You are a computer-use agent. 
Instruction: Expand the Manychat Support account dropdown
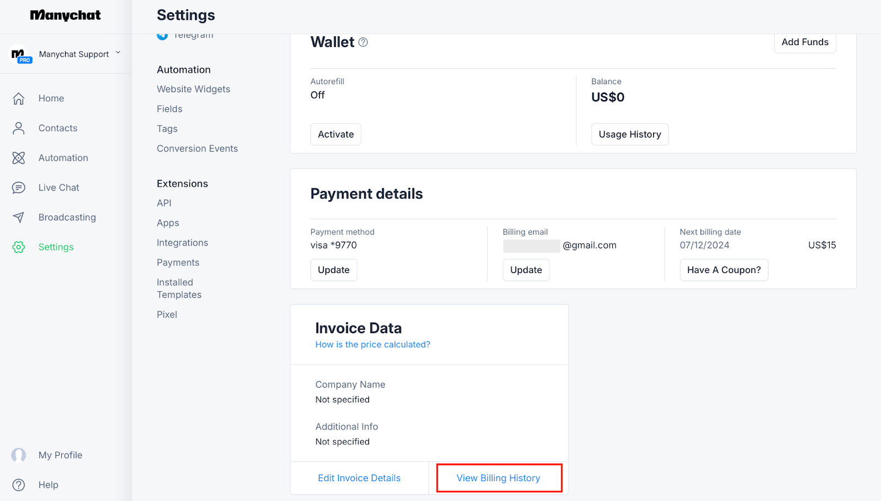click(x=118, y=53)
